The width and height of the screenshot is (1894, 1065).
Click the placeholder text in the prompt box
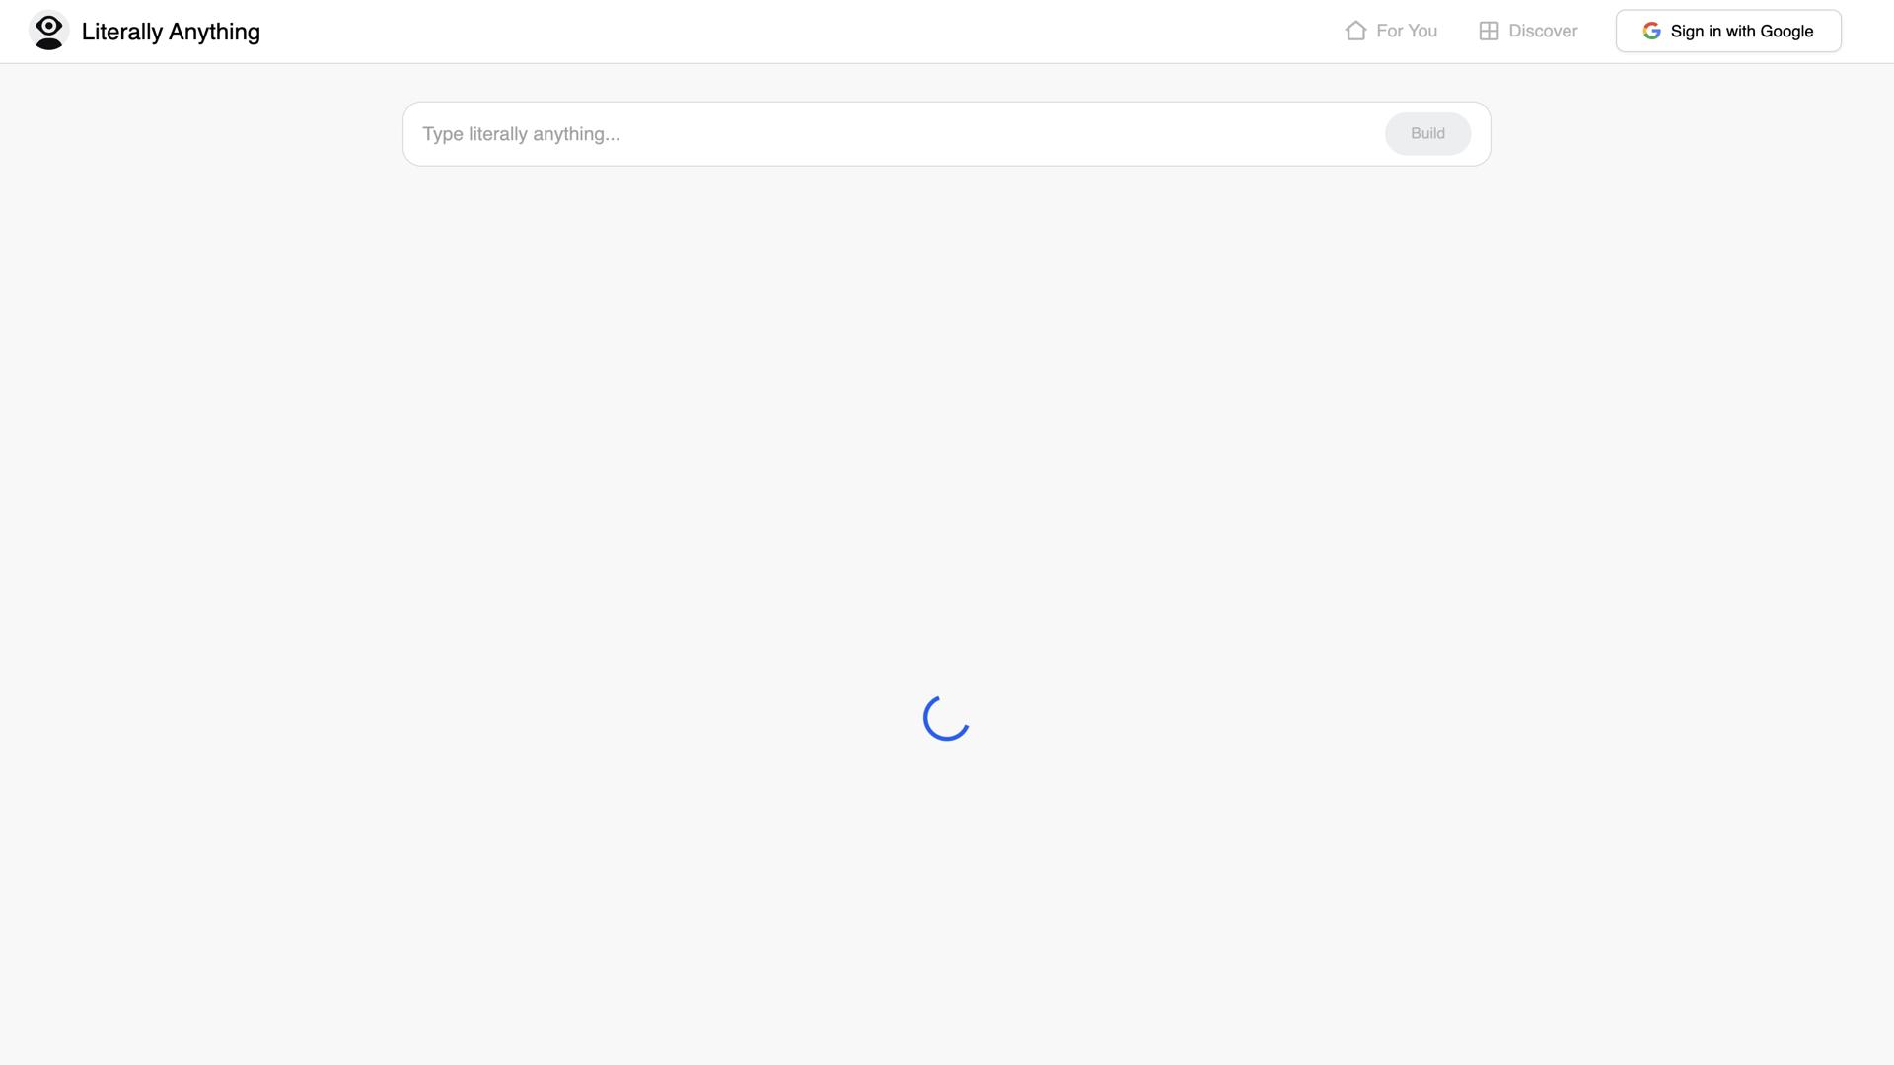[521, 134]
